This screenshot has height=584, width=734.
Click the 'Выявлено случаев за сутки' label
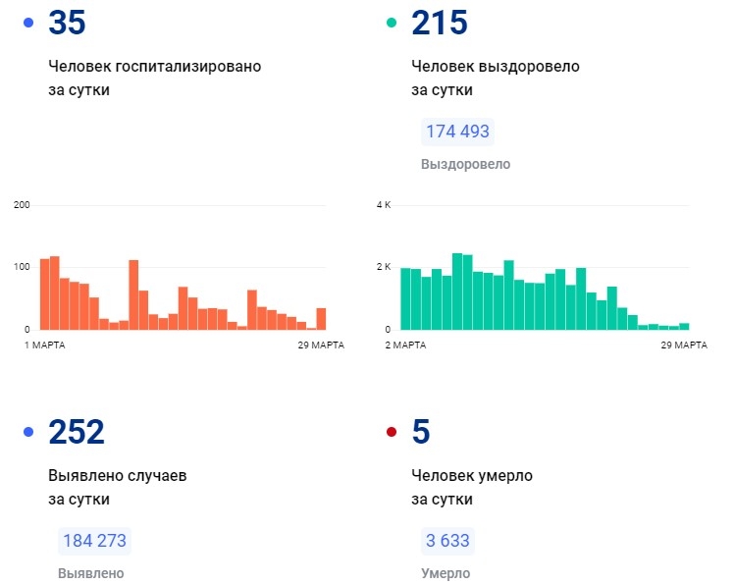click(x=117, y=488)
